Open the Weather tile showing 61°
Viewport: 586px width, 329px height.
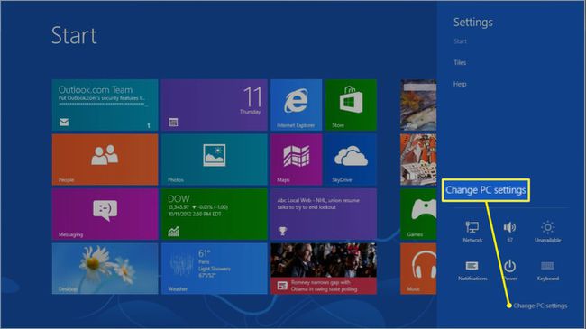[215, 269]
